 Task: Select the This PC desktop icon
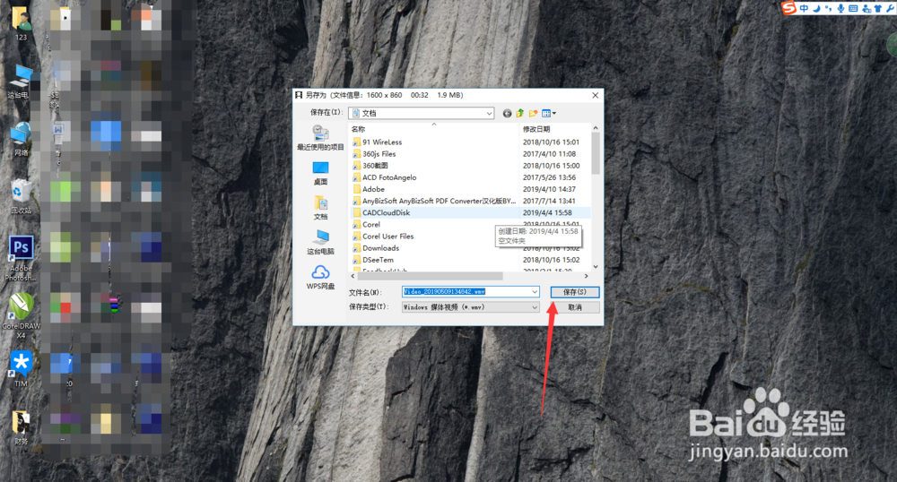coord(22,82)
